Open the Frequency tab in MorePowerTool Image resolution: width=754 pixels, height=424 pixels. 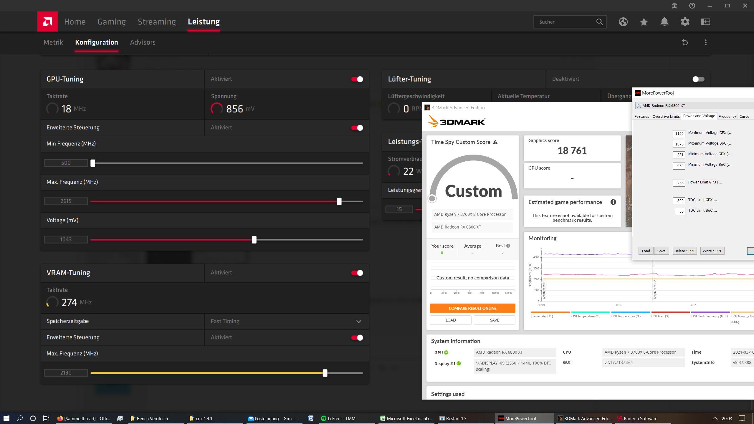(727, 117)
